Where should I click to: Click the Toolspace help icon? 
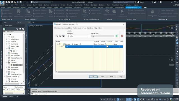coord(23,29)
